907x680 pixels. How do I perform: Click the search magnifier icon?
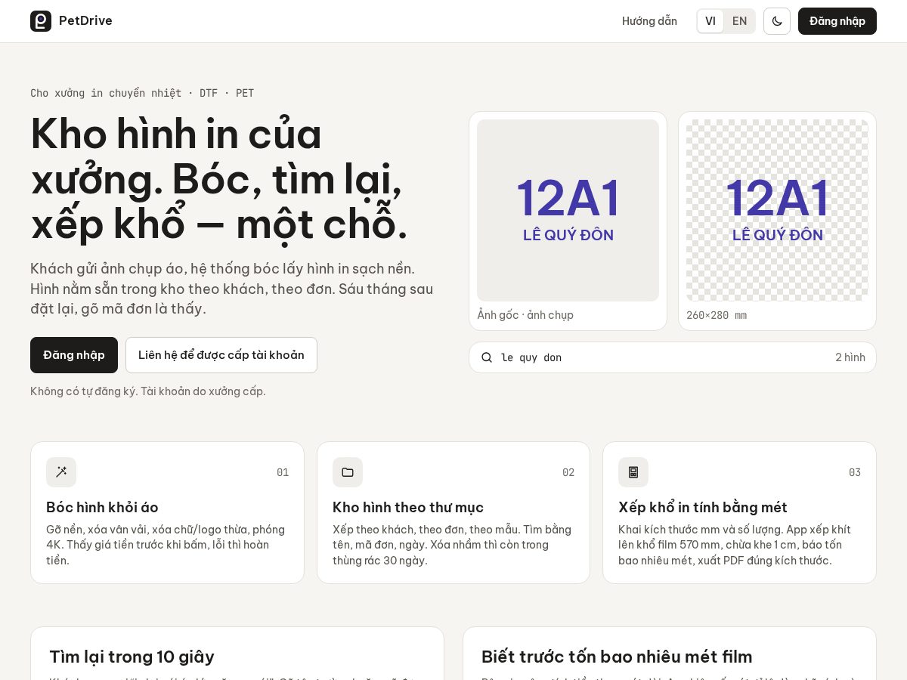[487, 357]
